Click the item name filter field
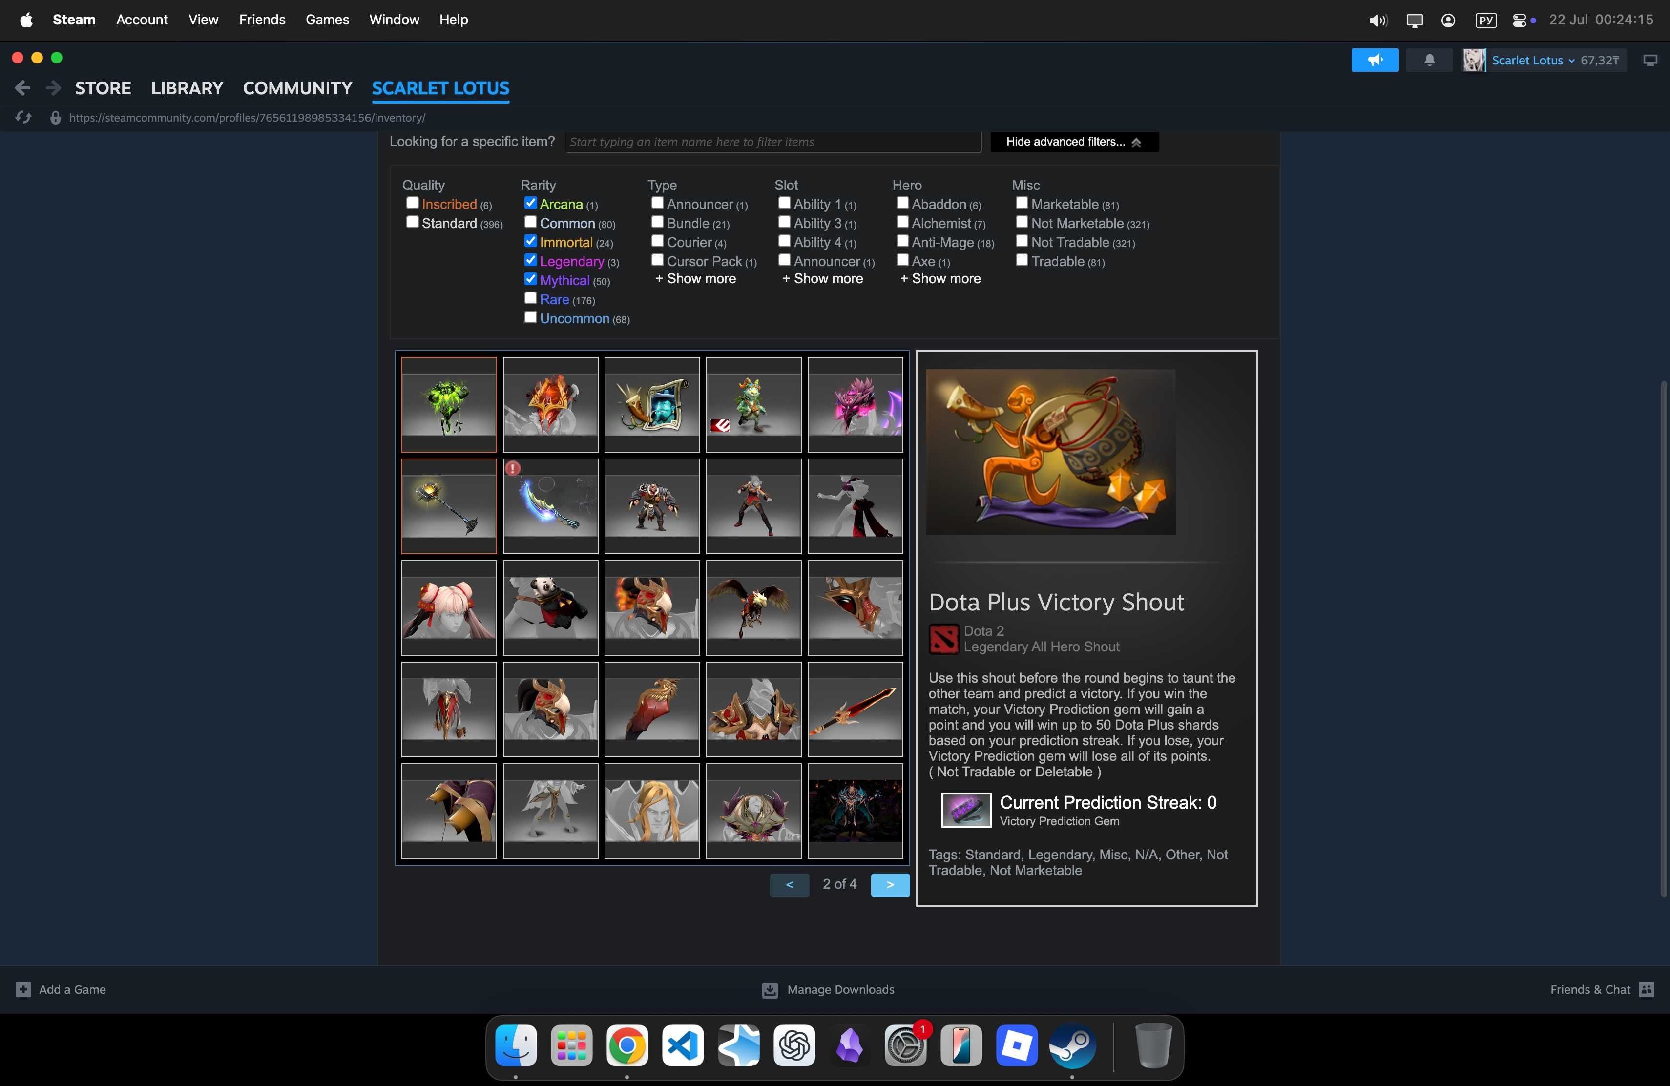The image size is (1670, 1086). pos(772,142)
